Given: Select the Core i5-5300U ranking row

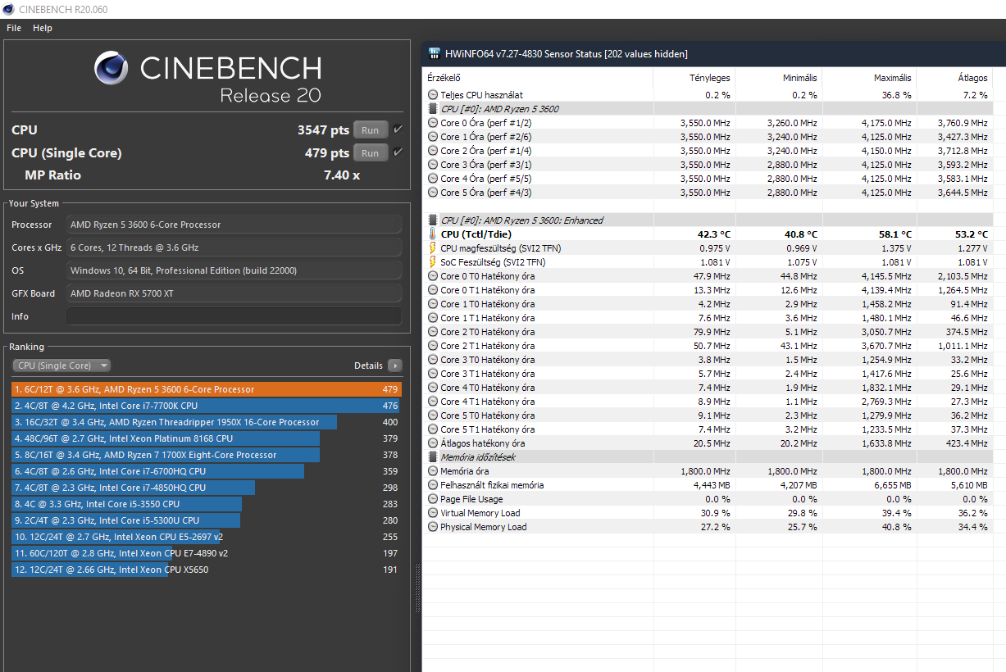Looking at the screenshot, I should coord(207,520).
